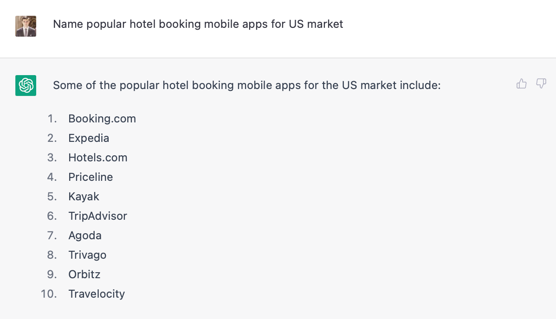Click the thumbs up icon
The height and width of the screenshot is (319, 556).
tap(522, 84)
